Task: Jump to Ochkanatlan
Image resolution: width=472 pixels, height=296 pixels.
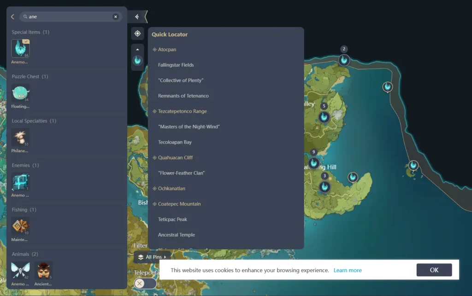Action: click(x=171, y=188)
